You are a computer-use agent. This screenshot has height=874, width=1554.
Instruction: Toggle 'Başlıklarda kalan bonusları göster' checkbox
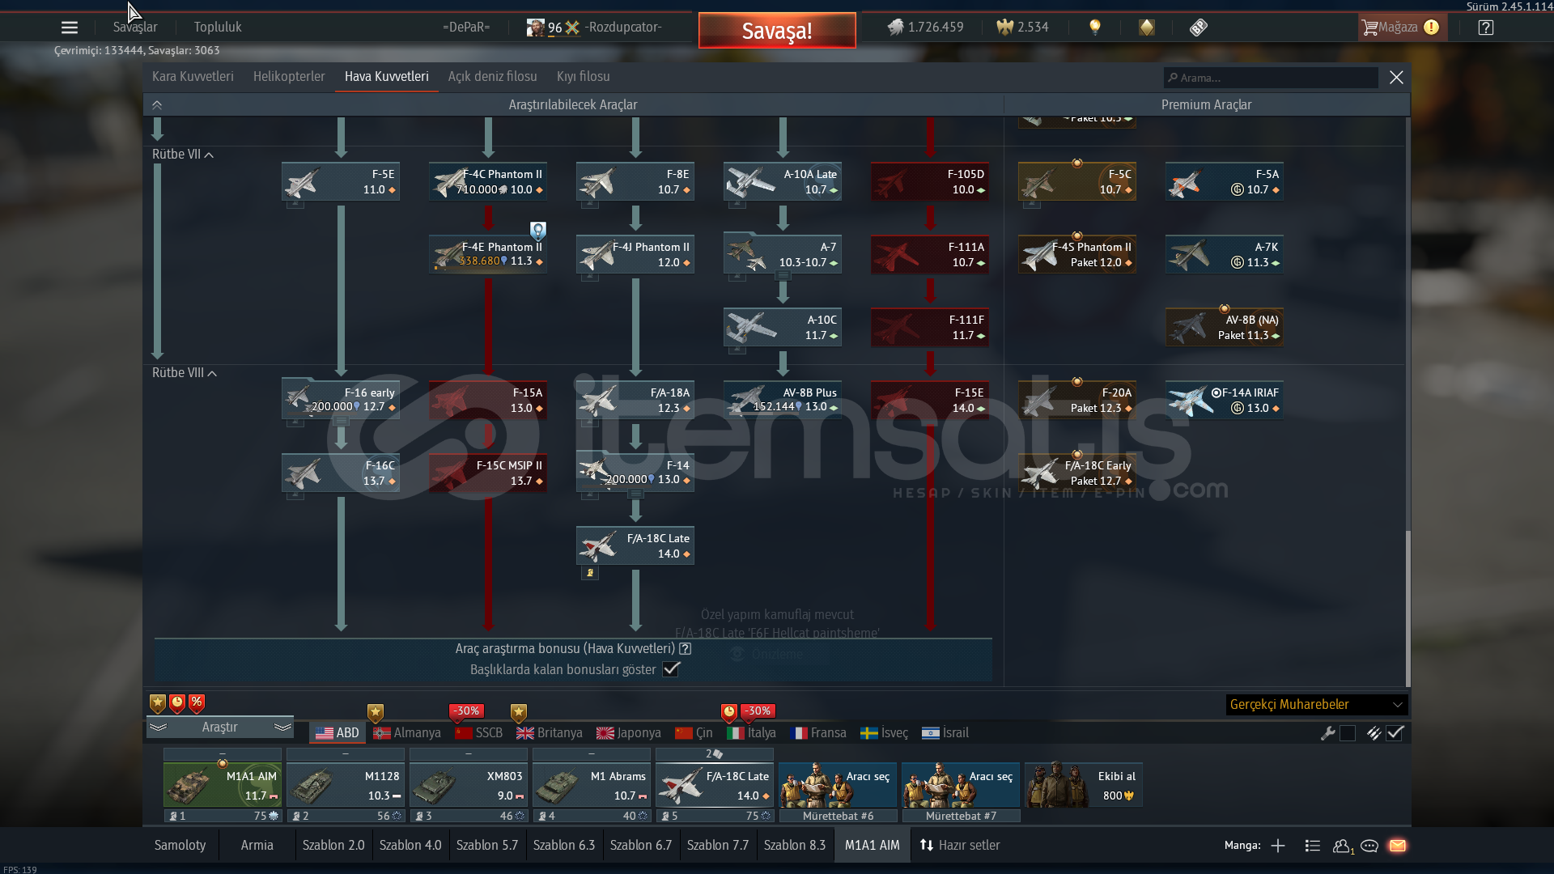(x=671, y=669)
